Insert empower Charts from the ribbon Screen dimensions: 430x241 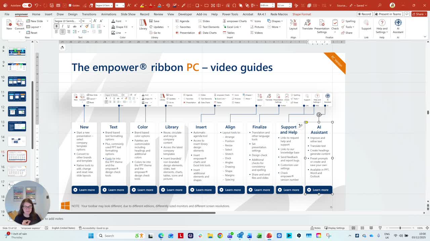coord(235,21)
